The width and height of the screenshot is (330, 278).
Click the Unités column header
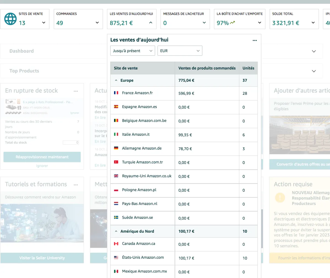coord(248,68)
